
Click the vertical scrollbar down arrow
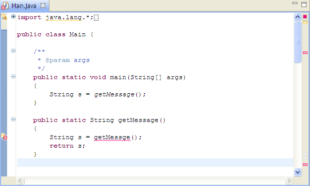(297, 172)
